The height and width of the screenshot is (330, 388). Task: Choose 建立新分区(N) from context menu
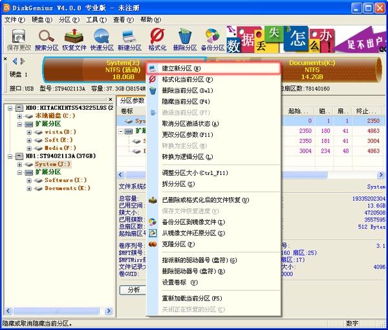(x=213, y=68)
